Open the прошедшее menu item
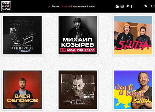This screenshot has height=112, width=155. pos(80,6)
